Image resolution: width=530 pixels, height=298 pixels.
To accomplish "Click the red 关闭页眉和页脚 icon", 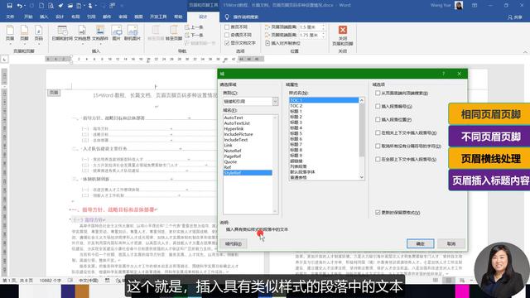I will pyautogui.click(x=342, y=30).
